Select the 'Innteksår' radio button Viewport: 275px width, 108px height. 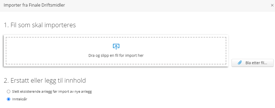(9, 99)
